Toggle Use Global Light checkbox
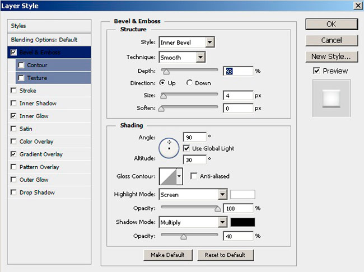The width and height of the screenshot is (364, 272). click(186, 148)
